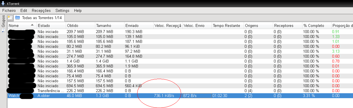Open the Edit menu
Viewport: 353px width, 108px height.
(x=24, y=10)
